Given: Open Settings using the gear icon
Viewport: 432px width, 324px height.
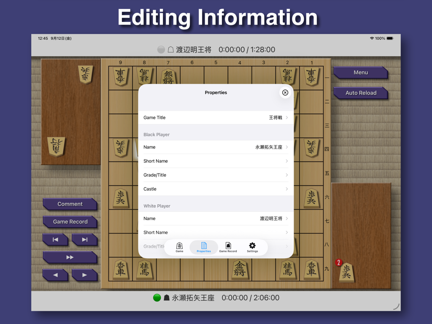Looking at the screenshot, I should pyautogui.click(x=252, y=245).
